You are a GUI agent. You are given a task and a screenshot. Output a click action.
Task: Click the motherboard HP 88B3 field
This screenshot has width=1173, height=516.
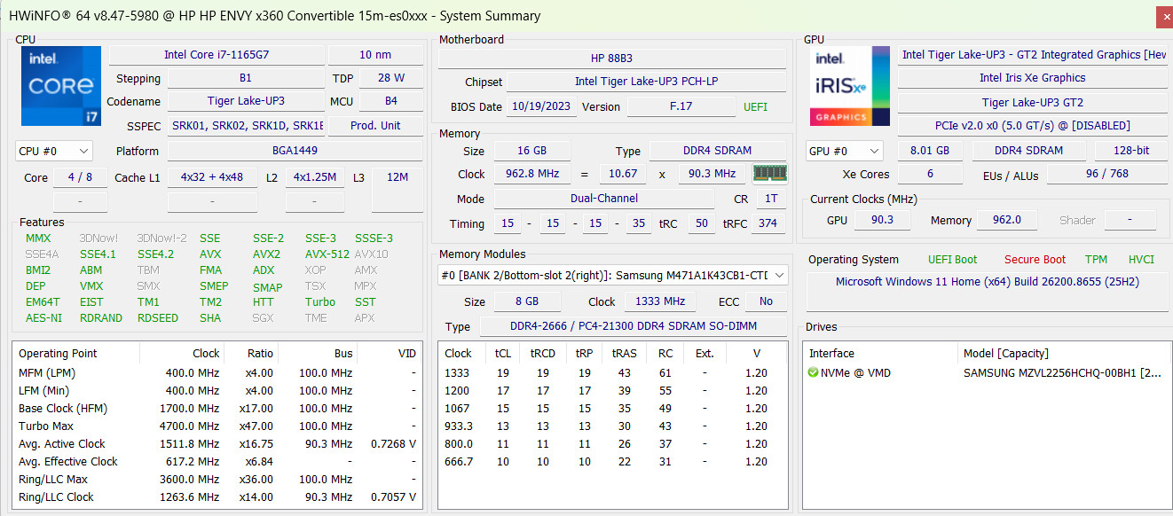612,58
